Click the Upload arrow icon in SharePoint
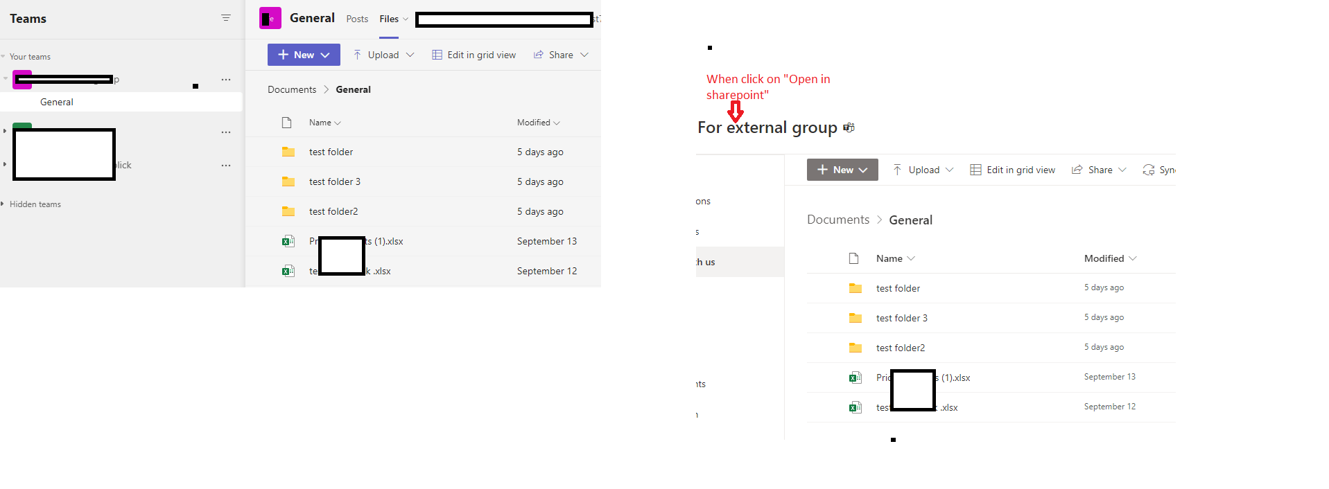 click(897, 170)
